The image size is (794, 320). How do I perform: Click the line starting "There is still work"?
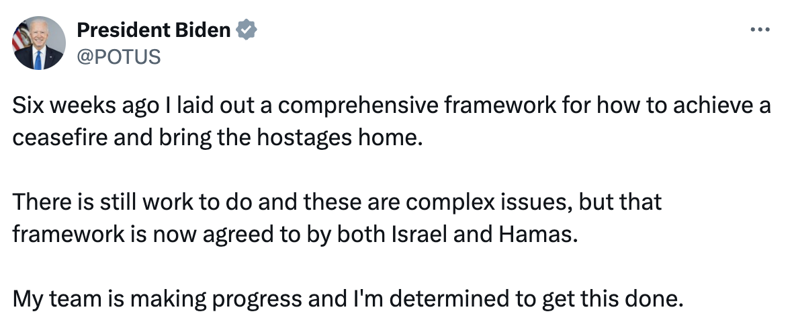(337, 201)
